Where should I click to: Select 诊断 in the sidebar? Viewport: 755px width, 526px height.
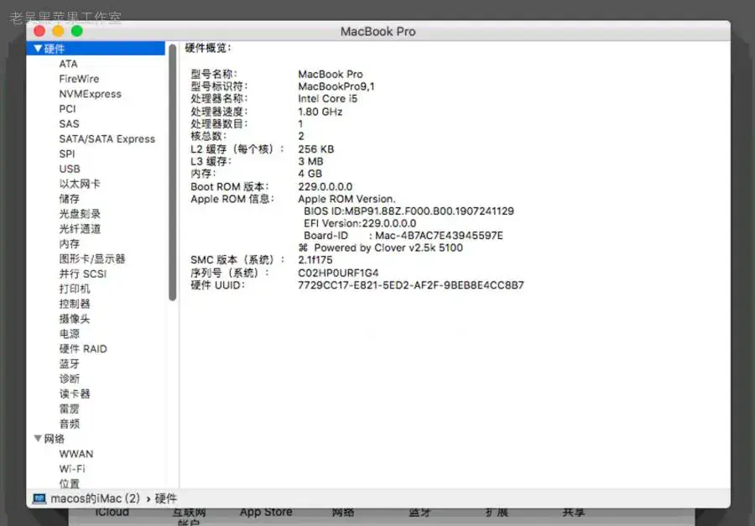[x=70, y=378]
